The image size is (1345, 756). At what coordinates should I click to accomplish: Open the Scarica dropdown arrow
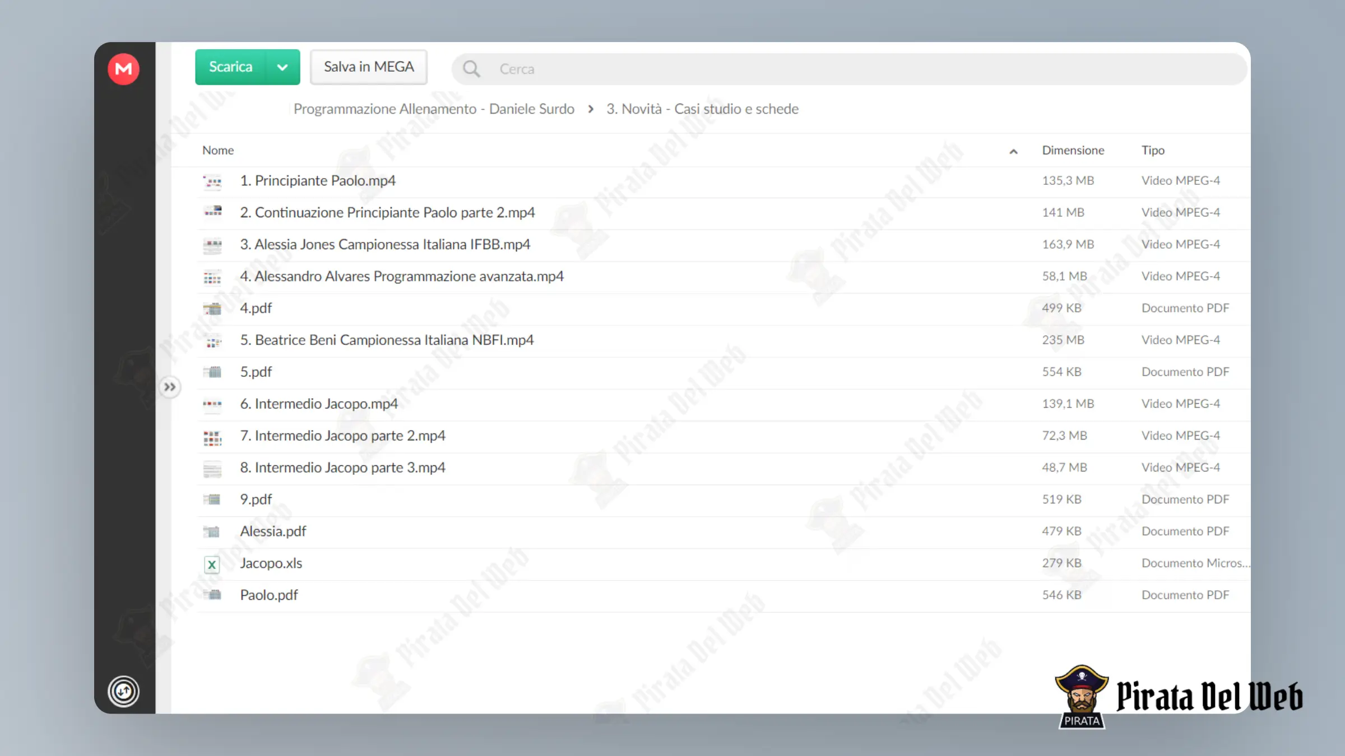tap(282, 67)
